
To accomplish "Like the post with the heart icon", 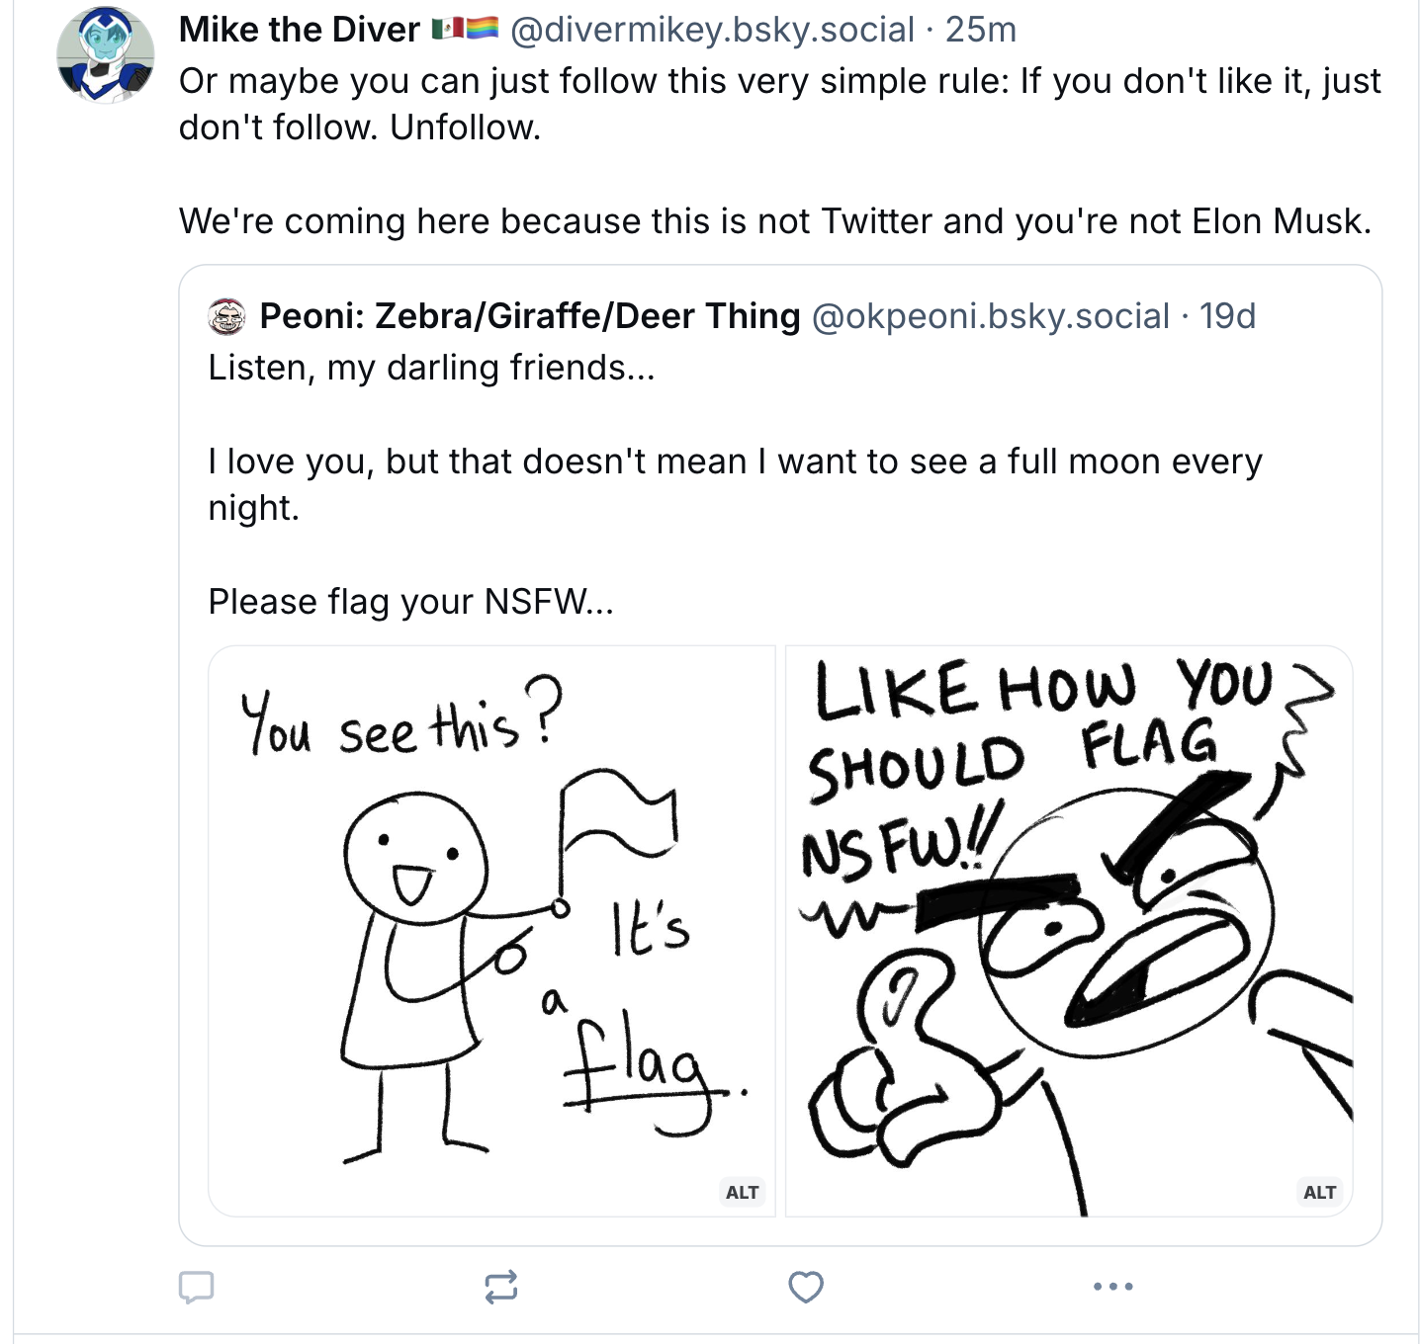I will tap(806, 1287).
